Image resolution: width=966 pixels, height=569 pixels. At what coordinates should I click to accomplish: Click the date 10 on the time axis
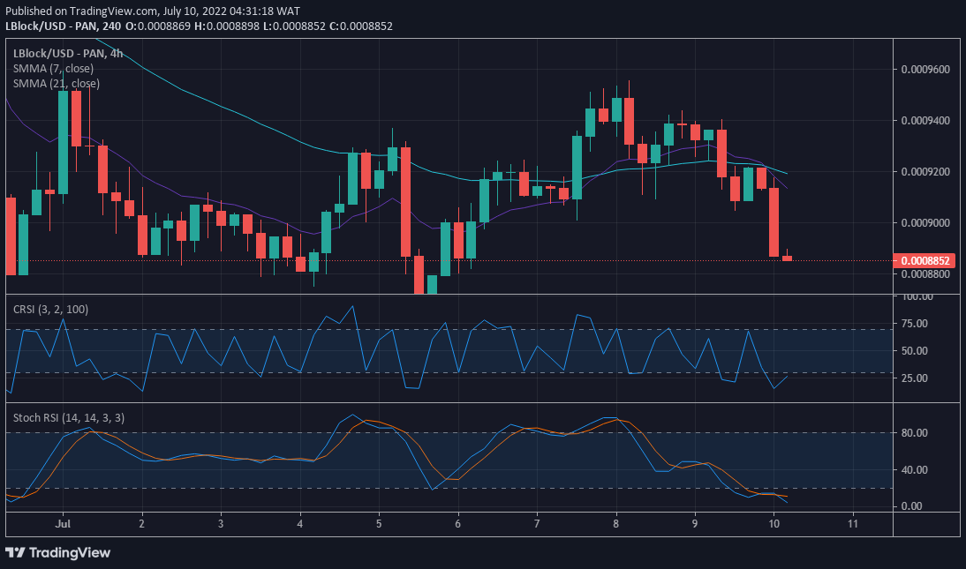(x=774, y=523)
